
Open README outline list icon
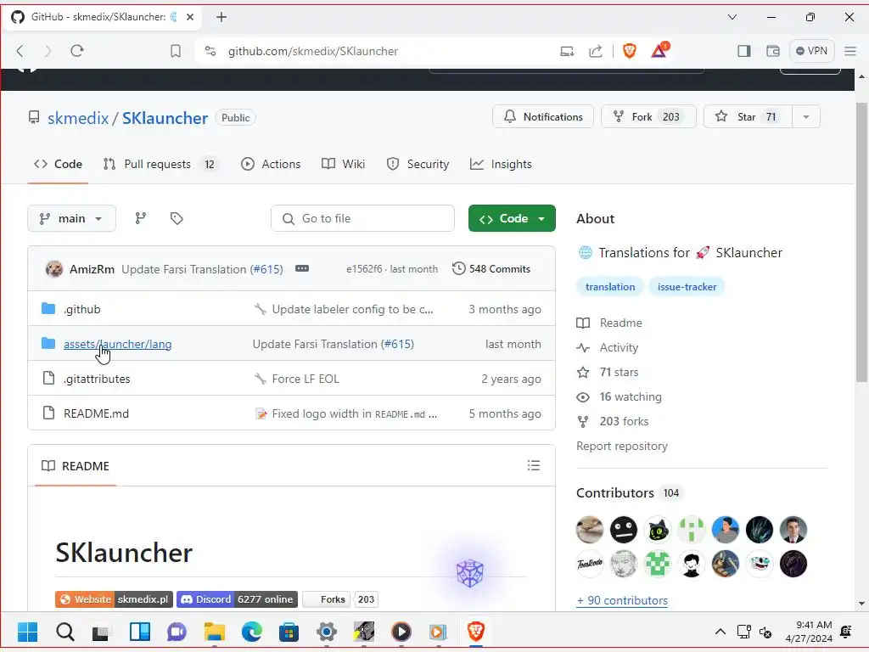tap(533, 466)
